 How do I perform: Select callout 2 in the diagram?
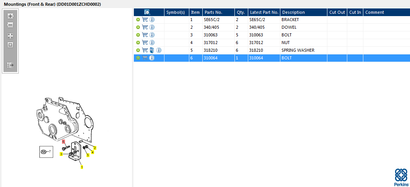(95, 148)
